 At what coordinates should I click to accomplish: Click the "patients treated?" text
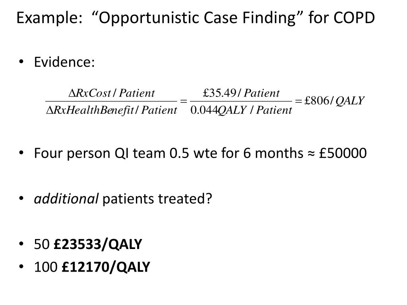tap(158, 199)
